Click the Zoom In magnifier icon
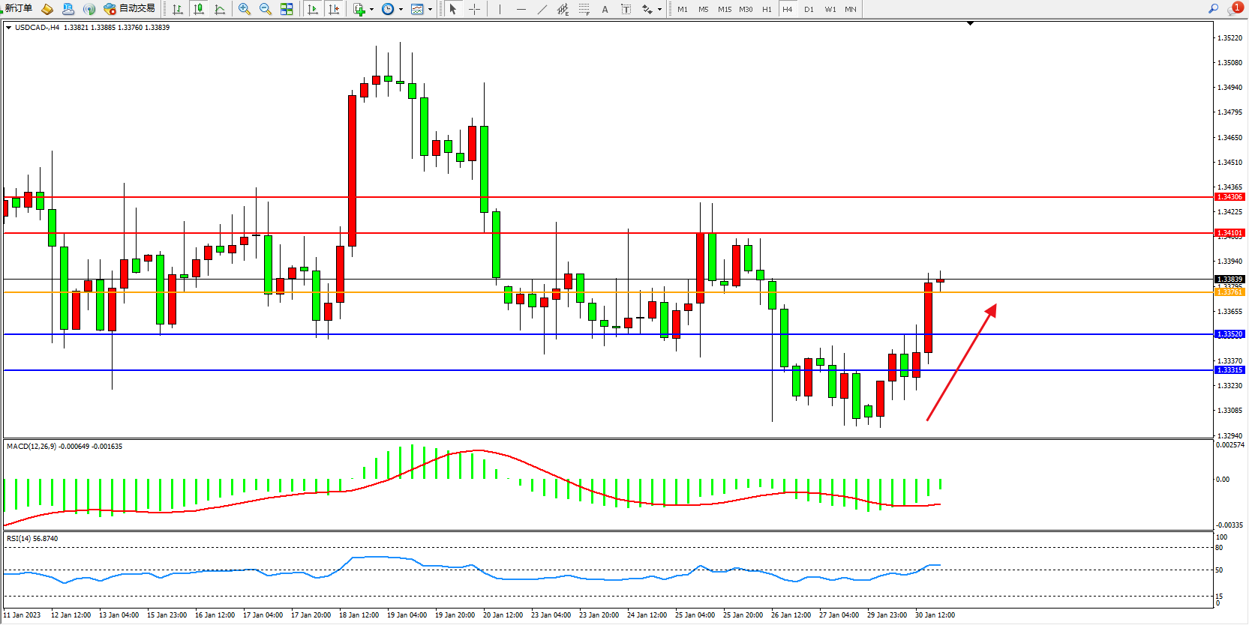This screenshot has height=625, width=1249. point(244,9)
